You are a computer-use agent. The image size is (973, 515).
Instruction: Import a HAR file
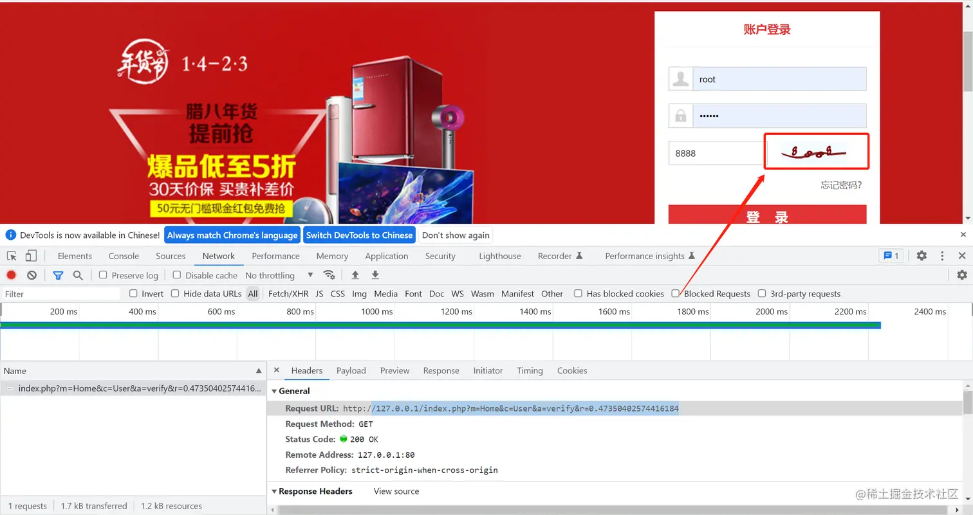point(355,275)
